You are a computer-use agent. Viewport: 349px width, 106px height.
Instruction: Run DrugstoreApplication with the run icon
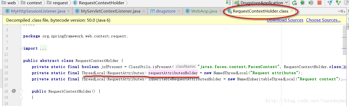295,3
